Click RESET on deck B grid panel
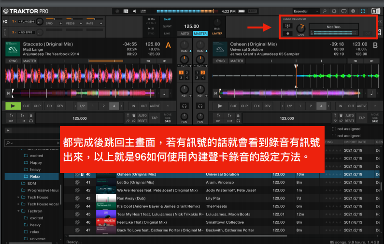 pyautogui.click(x=350, y=121)
